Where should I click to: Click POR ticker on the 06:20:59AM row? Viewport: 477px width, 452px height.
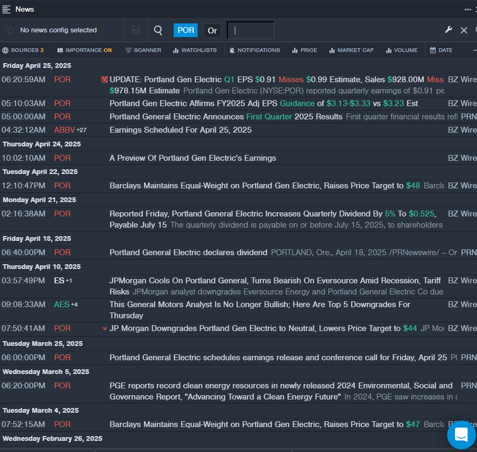(x=62, y=80)
